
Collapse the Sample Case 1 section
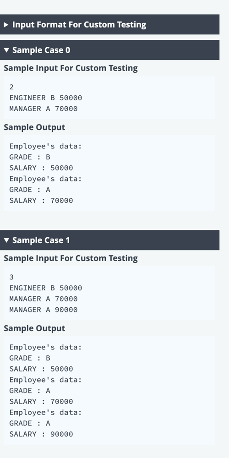pyautogui.click(x=109, y=240)
